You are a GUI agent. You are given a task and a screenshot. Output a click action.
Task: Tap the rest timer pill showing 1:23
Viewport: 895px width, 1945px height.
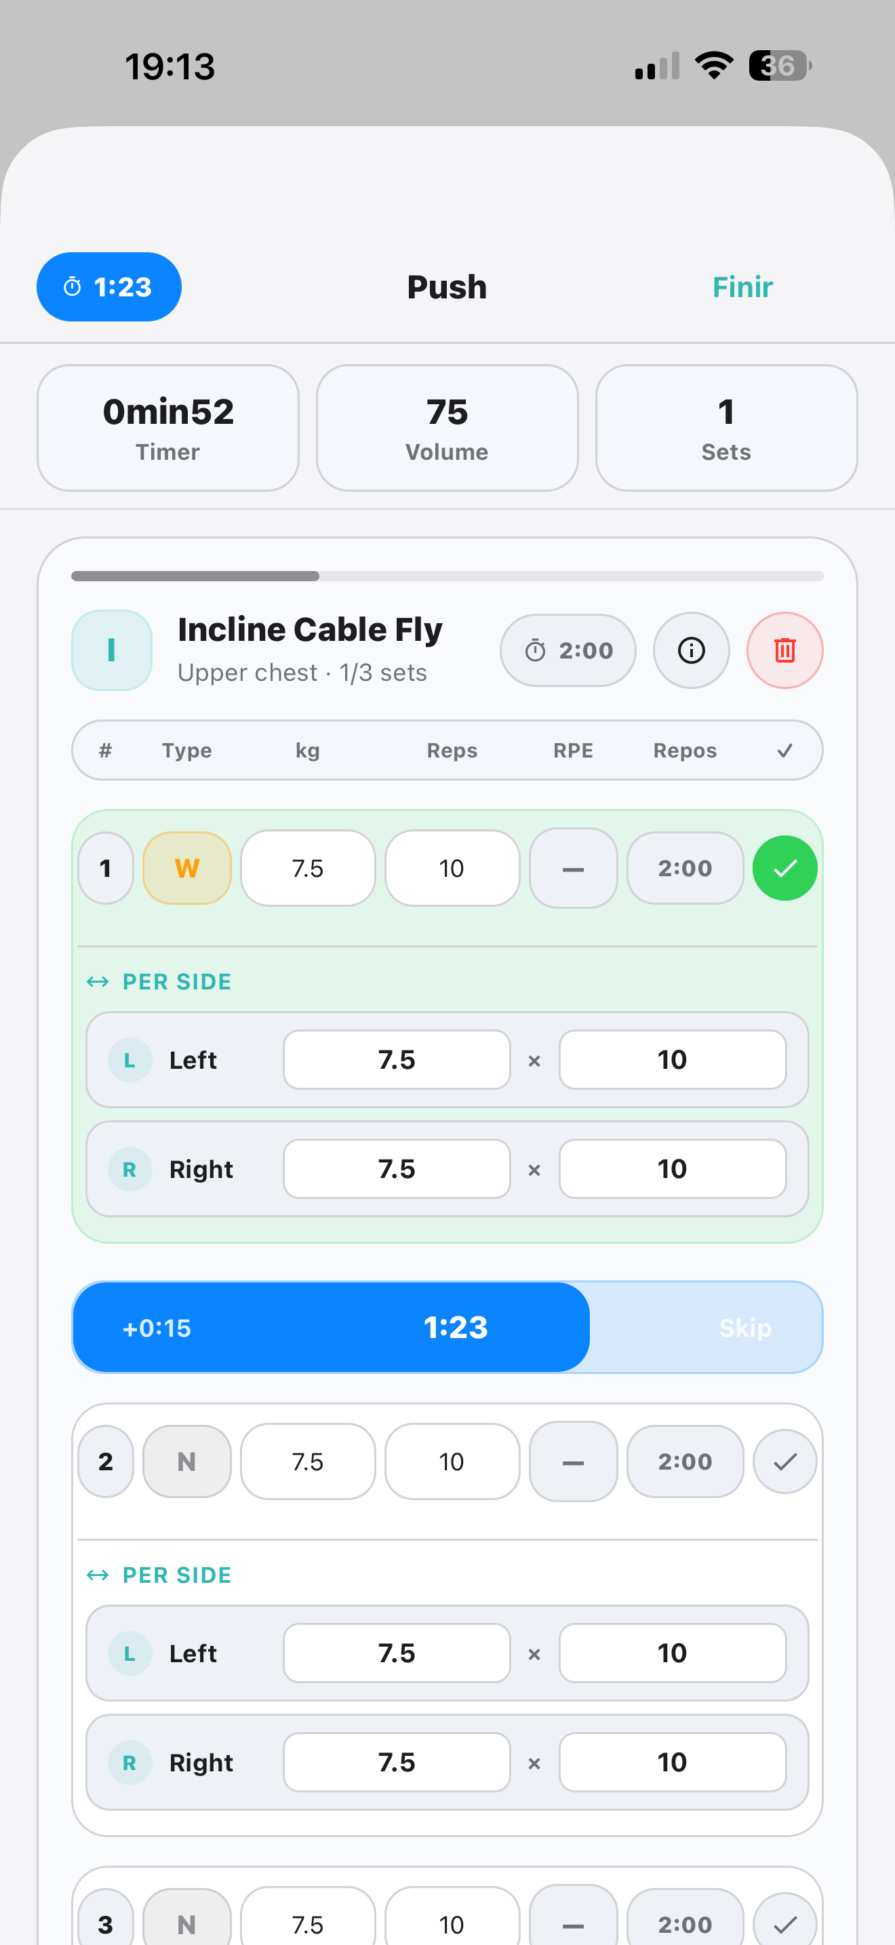point(108,287)
